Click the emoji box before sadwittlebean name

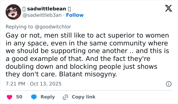click(24, 9)
